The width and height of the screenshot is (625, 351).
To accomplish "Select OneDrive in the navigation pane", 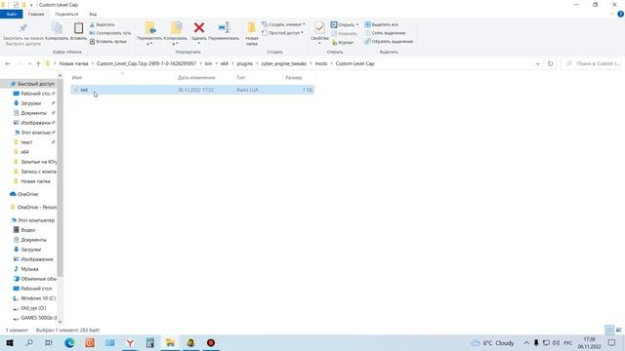I will [28, 194].
